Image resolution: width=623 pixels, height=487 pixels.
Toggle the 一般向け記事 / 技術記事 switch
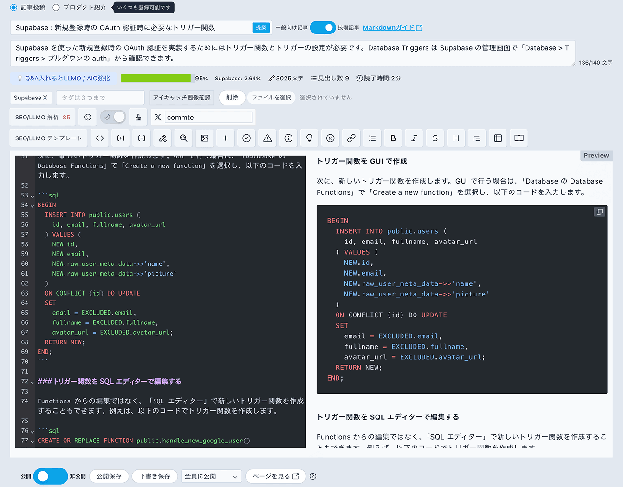tap(323, 27)
